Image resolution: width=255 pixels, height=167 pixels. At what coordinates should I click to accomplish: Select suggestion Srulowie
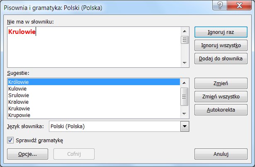tap(94, 95)
